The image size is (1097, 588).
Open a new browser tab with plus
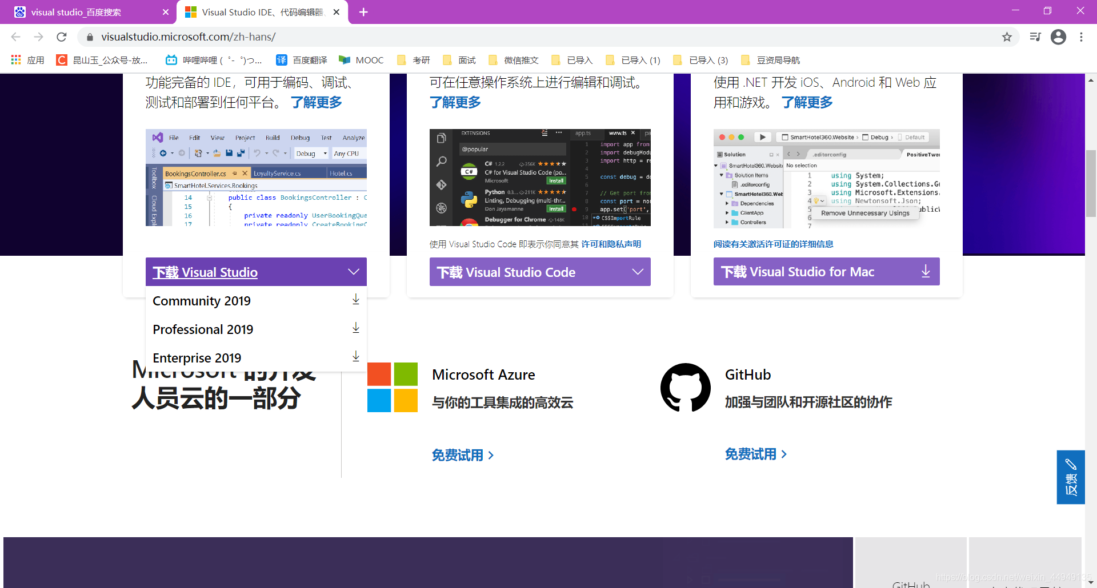tap(363, 12)
